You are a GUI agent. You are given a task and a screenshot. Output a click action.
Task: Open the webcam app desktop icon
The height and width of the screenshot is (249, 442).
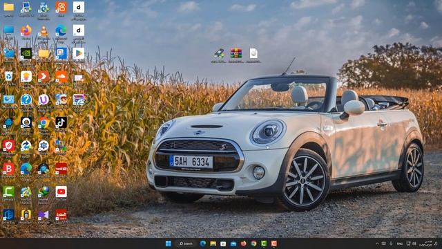pyautogui.click(x=26, y=123)
